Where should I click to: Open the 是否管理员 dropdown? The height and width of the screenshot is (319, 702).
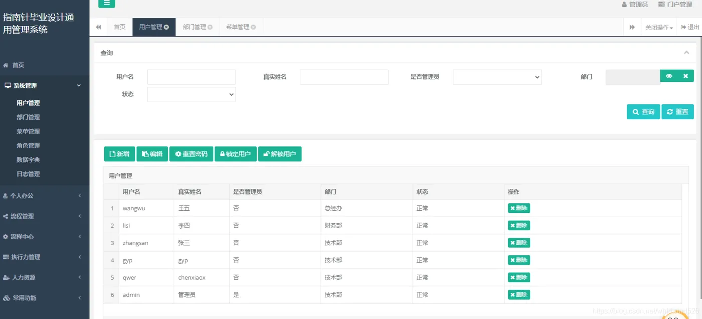click(x=497, y=77)
